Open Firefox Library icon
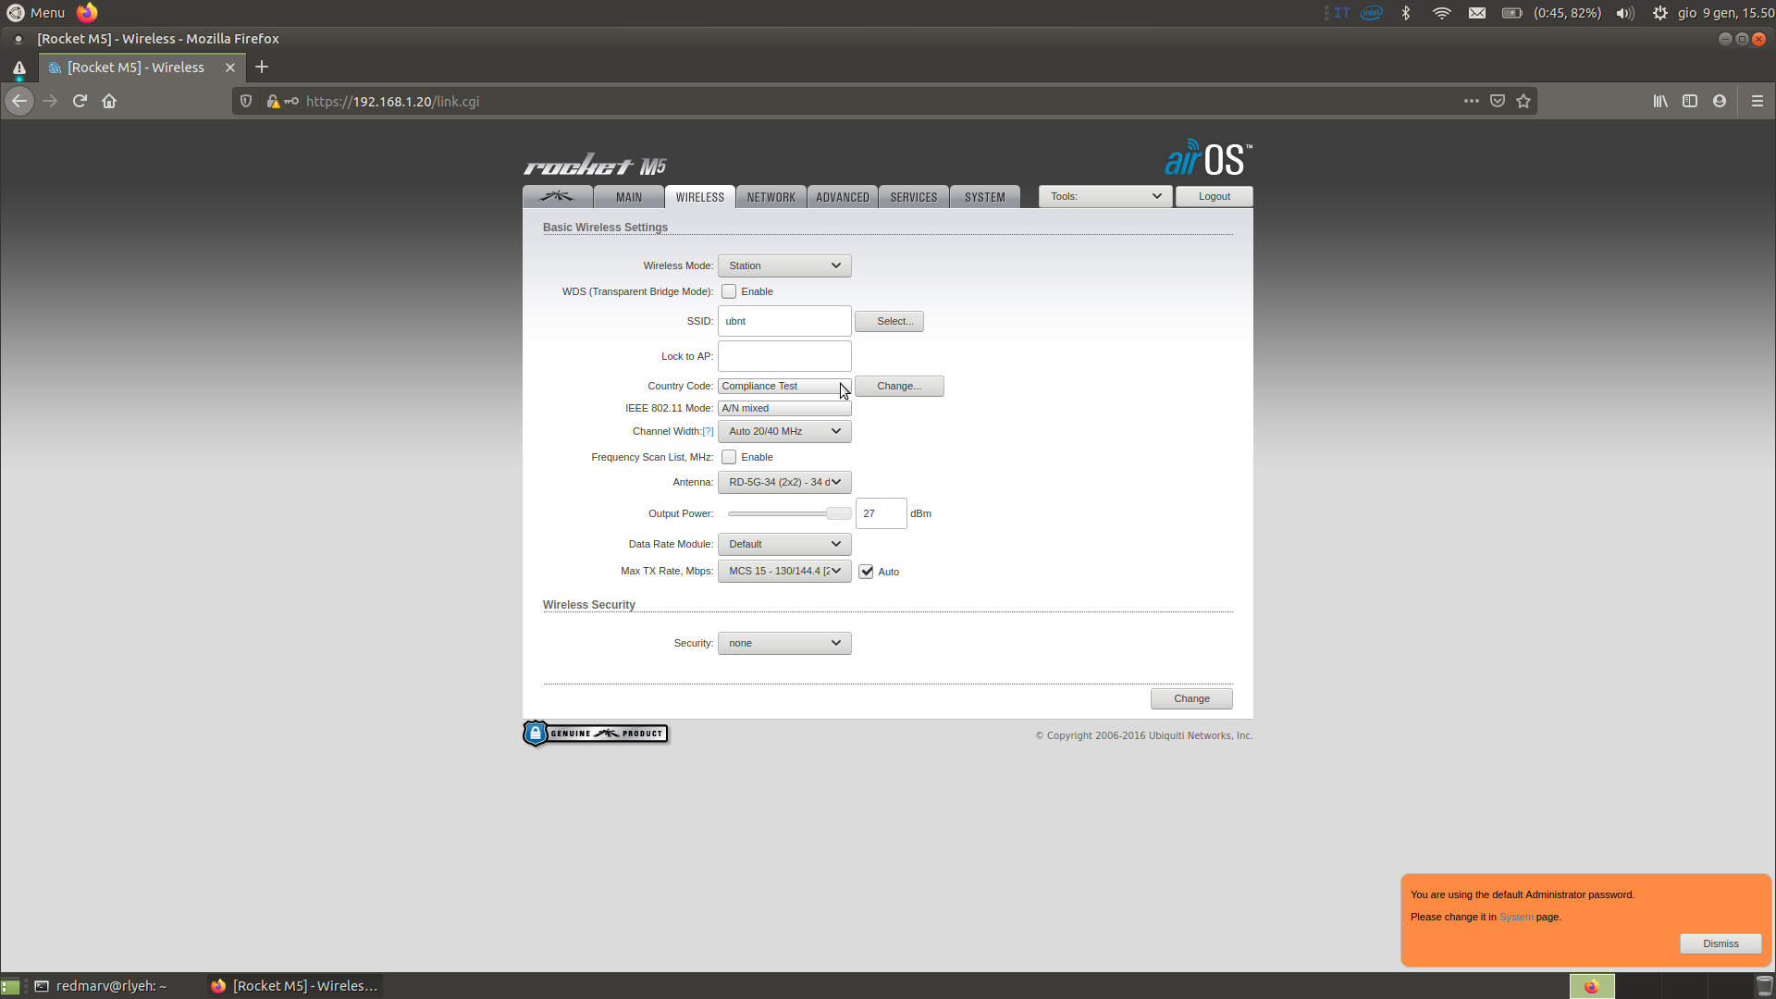This screenshot has height=999, width=1776. pos(1660,101)
